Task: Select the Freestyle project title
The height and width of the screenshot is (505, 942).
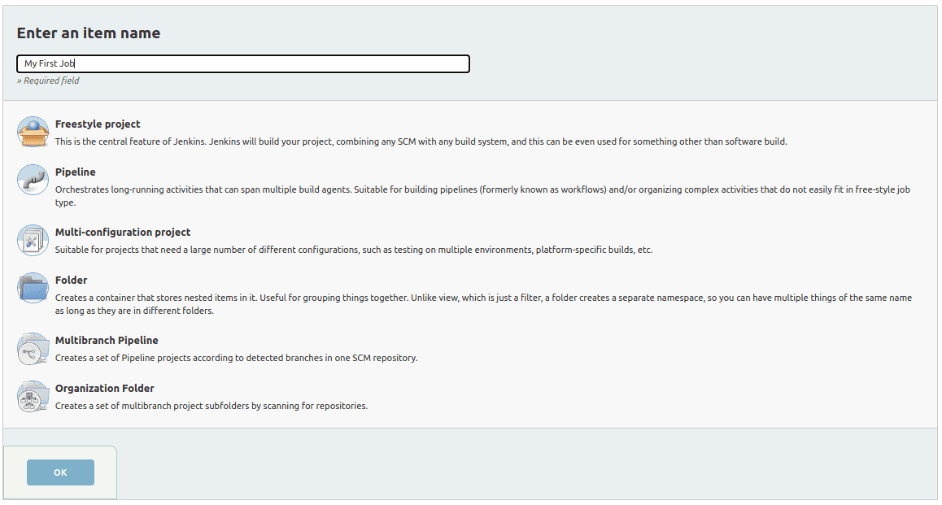Action: click(98, 124)
